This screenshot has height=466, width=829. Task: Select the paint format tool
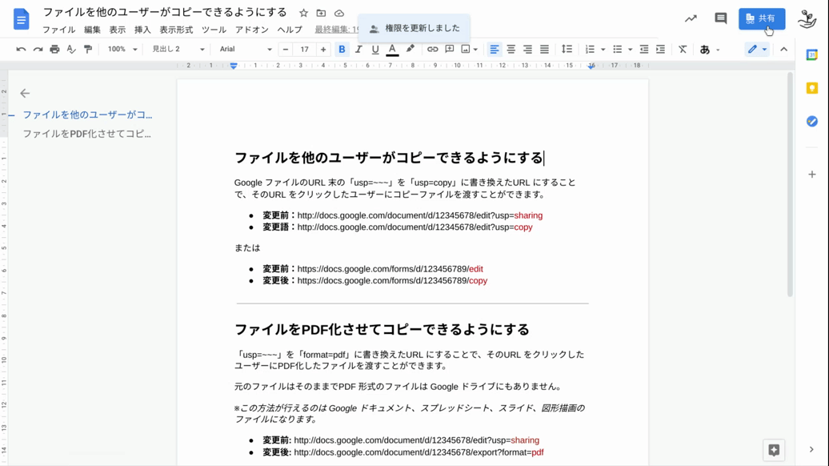pos(88,49)
